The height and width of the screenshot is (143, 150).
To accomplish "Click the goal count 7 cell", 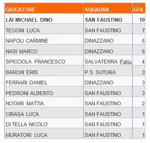I will click(x=139, y=29).
